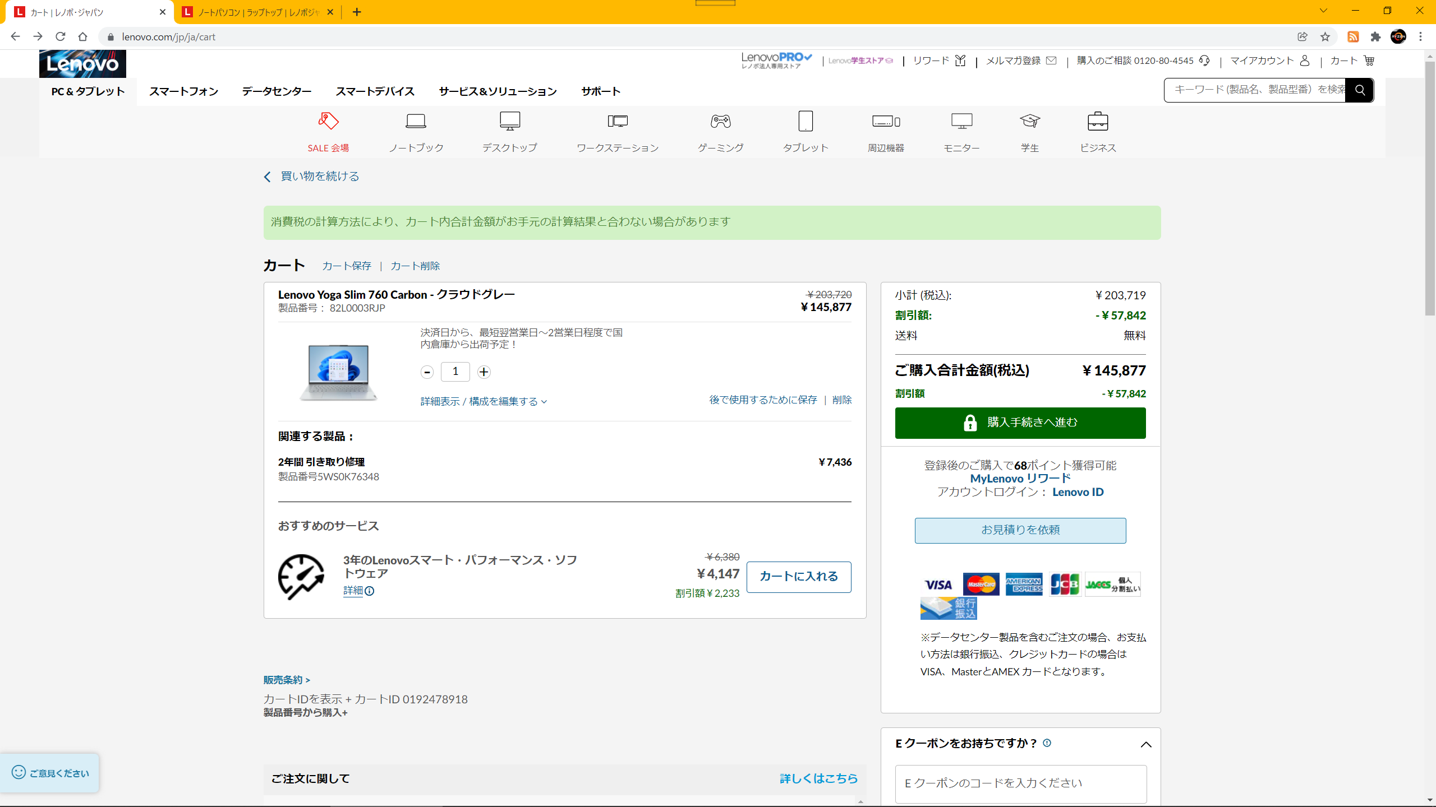Expand 製品番号から購入+
1436x807 pixels.
[306, 713]
